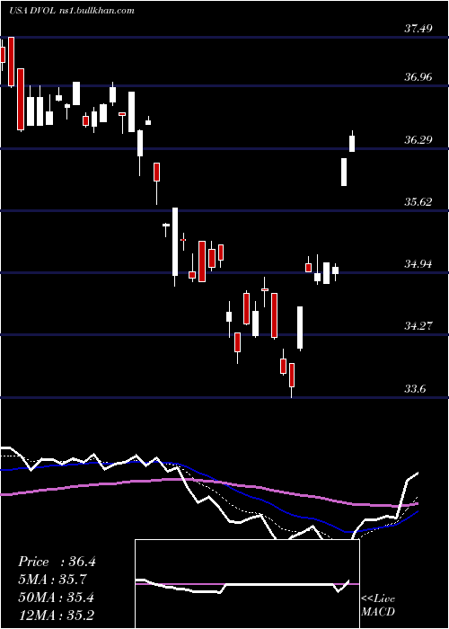Click the '12MA : 35.2' readout

coord(56,615)
